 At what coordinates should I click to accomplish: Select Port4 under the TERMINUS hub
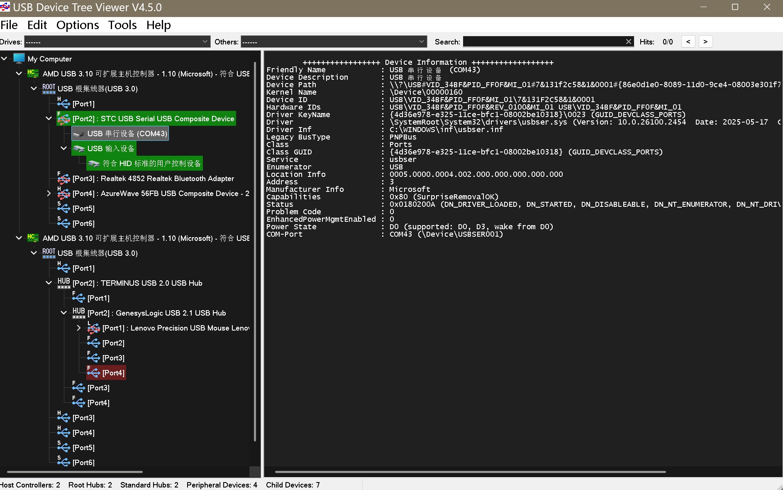click(x=98, y=403)
